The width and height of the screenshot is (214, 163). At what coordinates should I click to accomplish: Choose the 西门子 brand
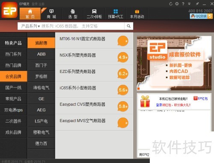[41, 65]
